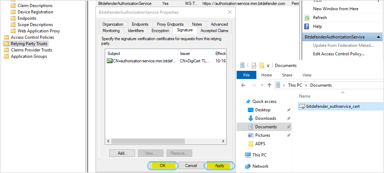Viewport: 384px width, 173px height.
Task: Click the Add.. certificate button
Action: point(122,153)
